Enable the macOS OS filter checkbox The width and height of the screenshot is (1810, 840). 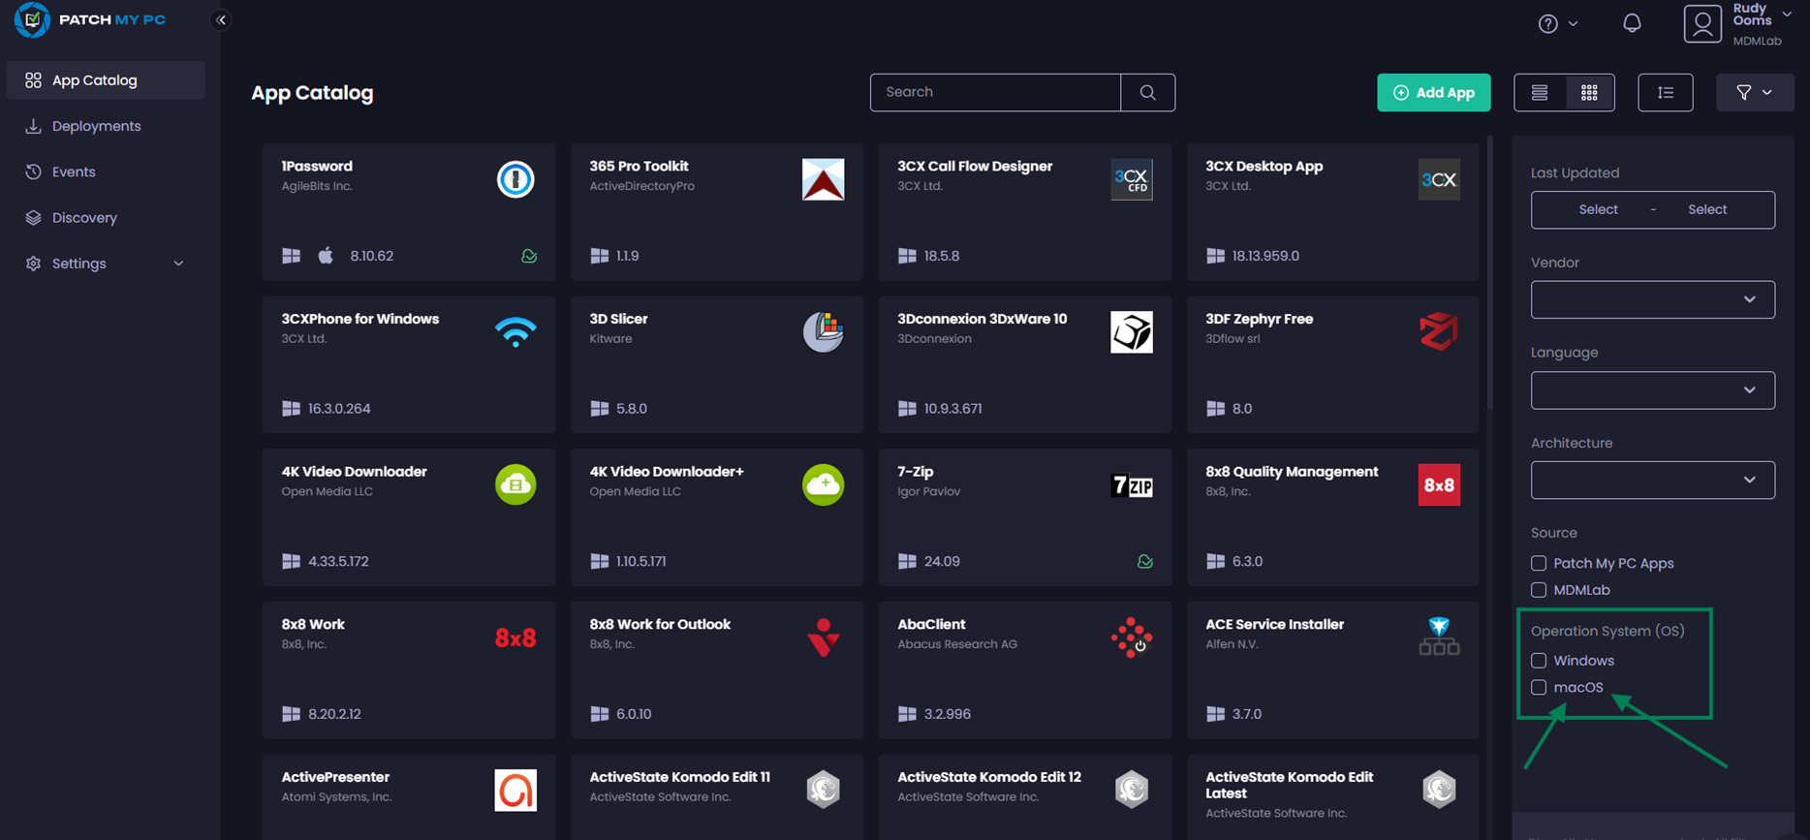[x=1539, y=687]
